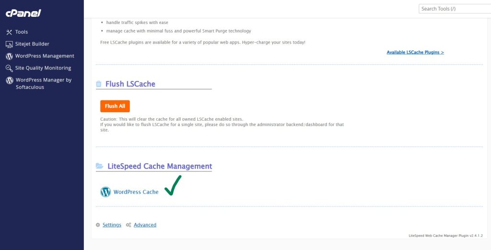Click the gear icon beside Settings
Image resolution: width=491 pixels, height=250 pixels.
98,225
